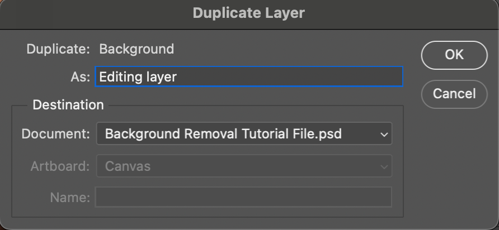Click the "Artboard:" label

[x=60, y=166]
